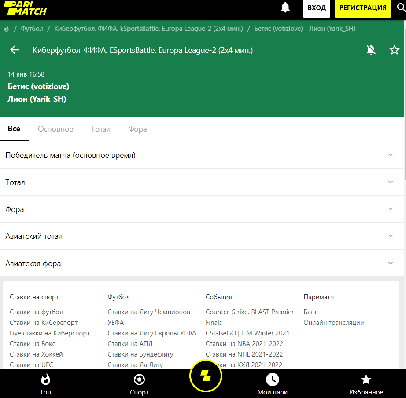Switch to the Фора tab
The height and width of the screenshot is (398, 406).
point(137,129)
